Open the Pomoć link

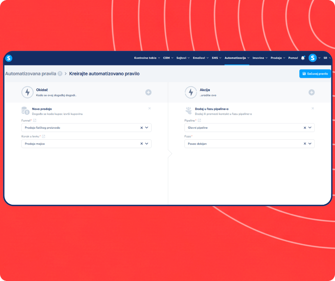pyautogui.click(x=293, y=58)
